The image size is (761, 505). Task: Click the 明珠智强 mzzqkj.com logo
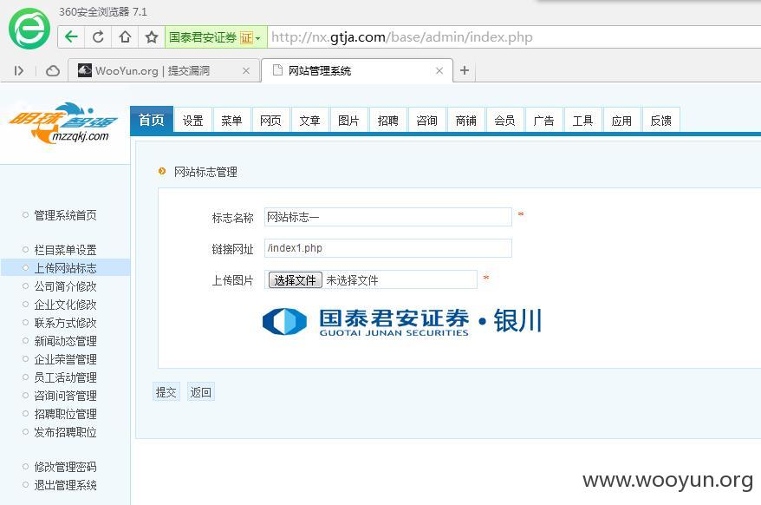click(63, 123)
